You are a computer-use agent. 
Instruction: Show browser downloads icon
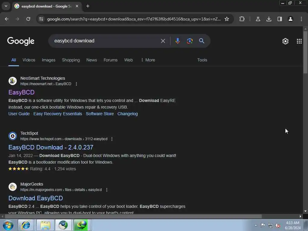click(x=269, y=19)
